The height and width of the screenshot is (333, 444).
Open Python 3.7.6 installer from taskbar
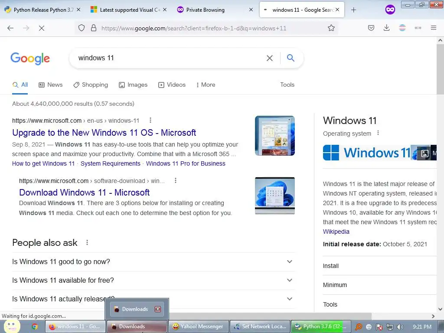click(321, 326)
